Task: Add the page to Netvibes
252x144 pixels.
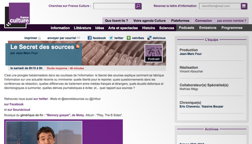Action: tap(135, 38)
